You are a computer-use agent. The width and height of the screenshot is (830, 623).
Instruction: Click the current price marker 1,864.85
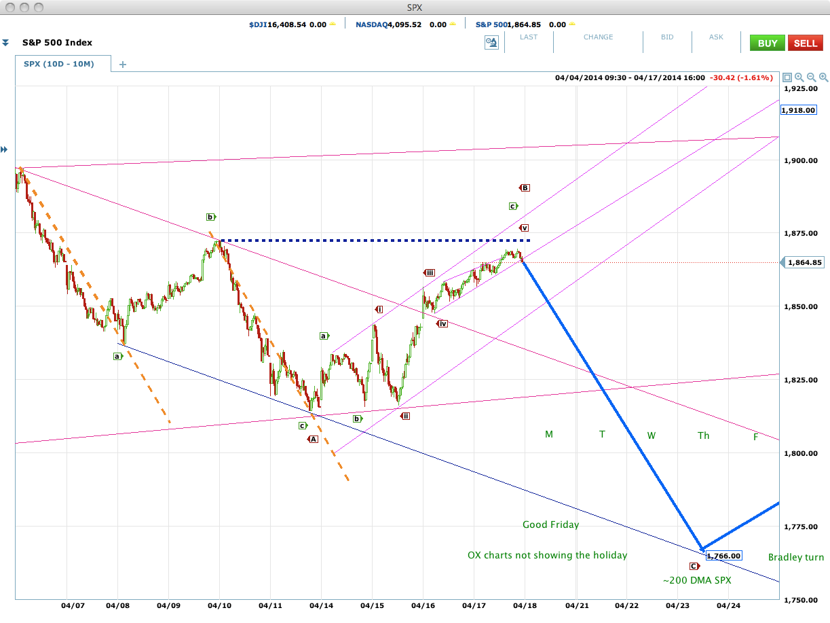[803, 262]
